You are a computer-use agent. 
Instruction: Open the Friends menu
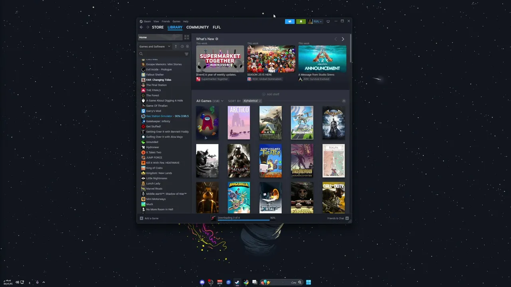[166, 22]
